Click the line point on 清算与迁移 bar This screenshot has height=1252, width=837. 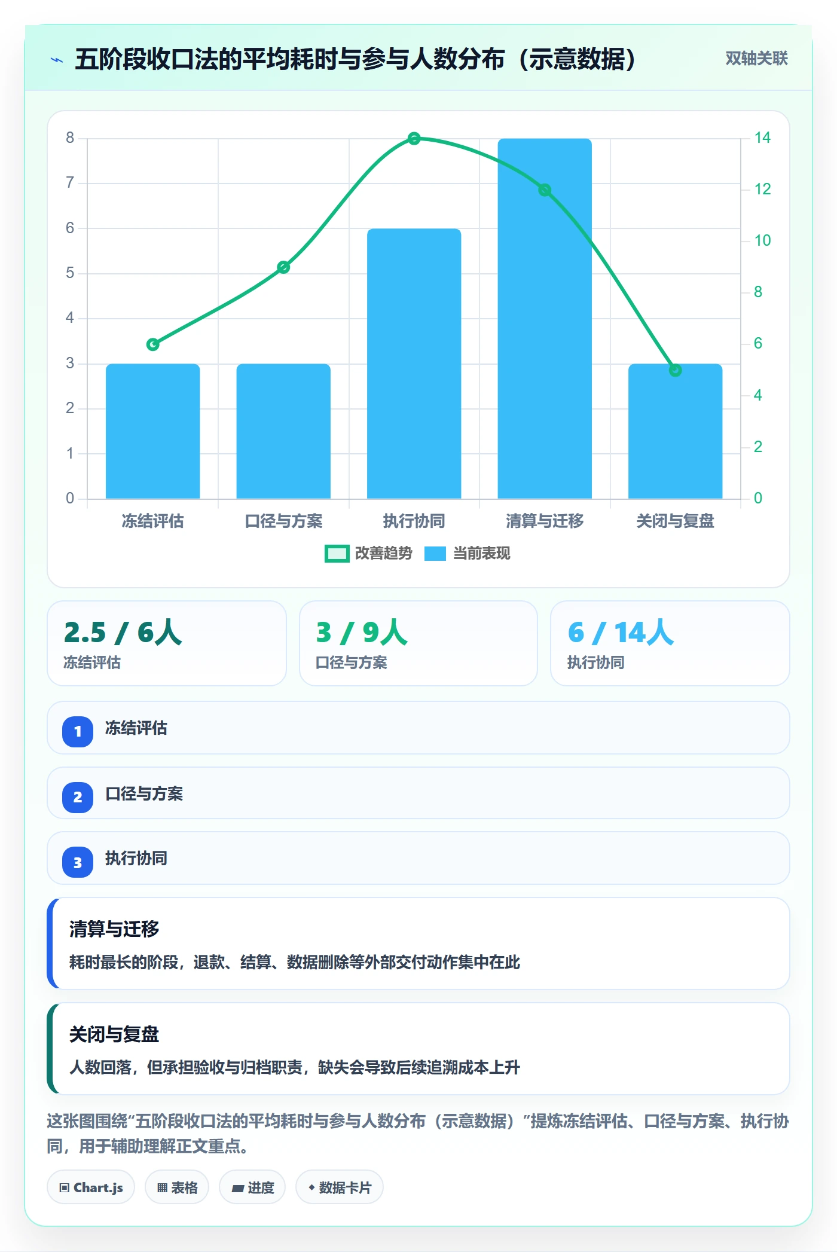pyautogui.click(x=545, y=190)
